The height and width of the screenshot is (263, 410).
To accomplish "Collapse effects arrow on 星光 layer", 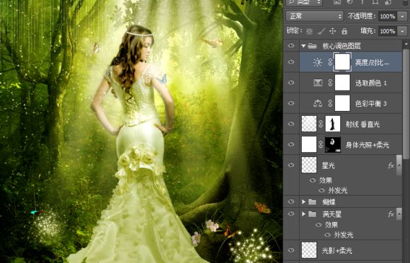I will pos(399,165).
